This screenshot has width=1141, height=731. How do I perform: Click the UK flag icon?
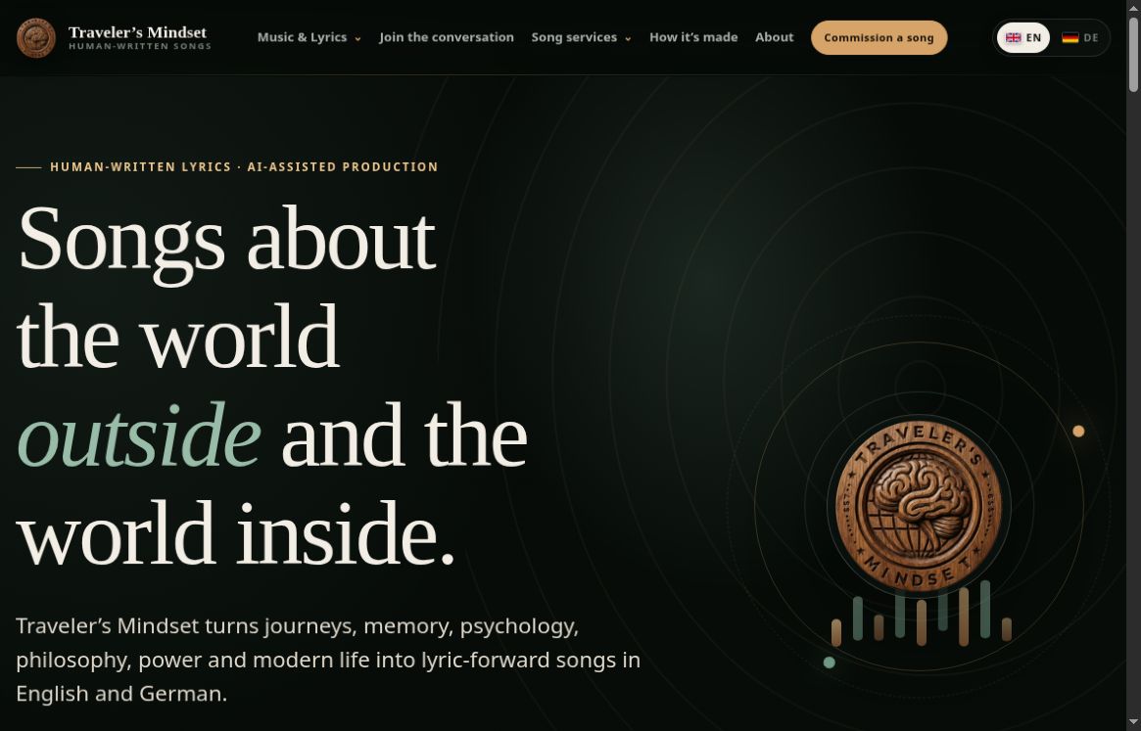point(1013,38)
